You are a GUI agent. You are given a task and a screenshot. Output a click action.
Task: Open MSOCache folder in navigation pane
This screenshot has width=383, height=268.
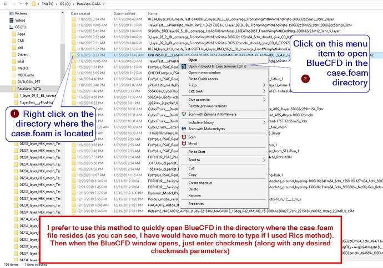pyautogui.click(x=26, y=75)
